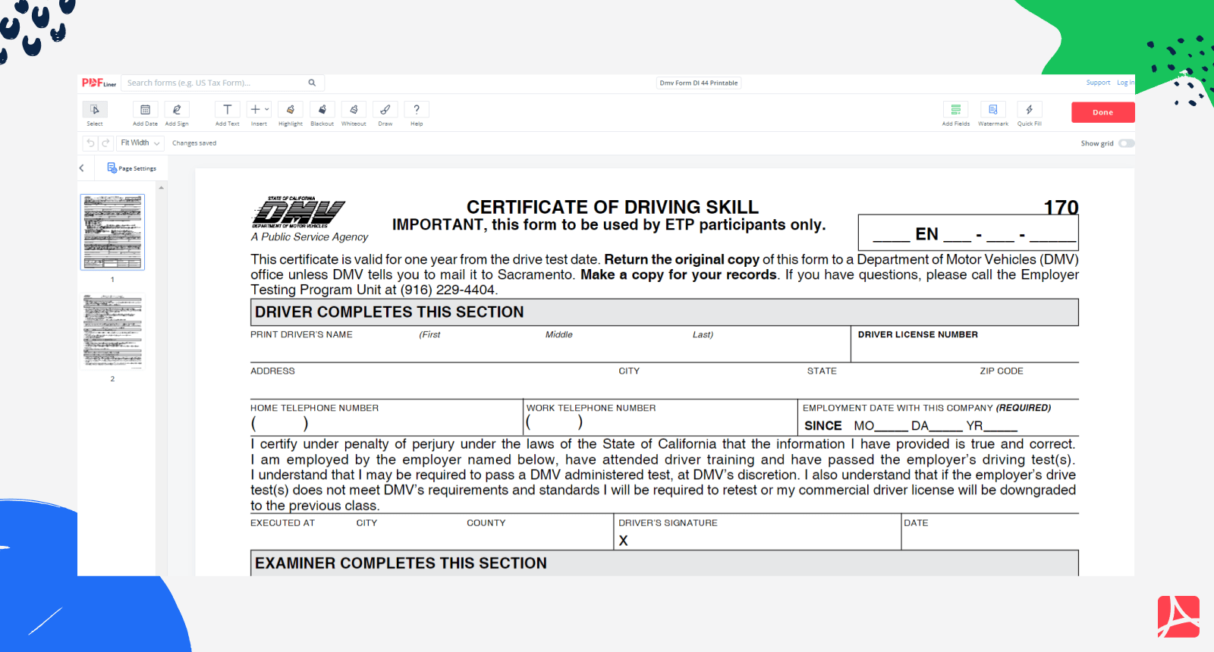Click the Add Fields icon
Viewport: 1214px width, 652px height.
tap(955, 111)
